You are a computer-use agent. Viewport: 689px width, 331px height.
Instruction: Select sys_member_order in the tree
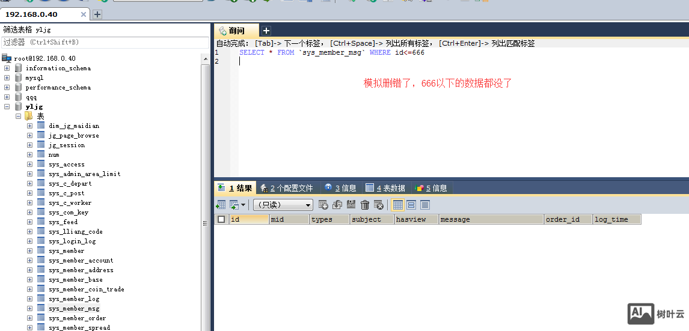point(78,318)
